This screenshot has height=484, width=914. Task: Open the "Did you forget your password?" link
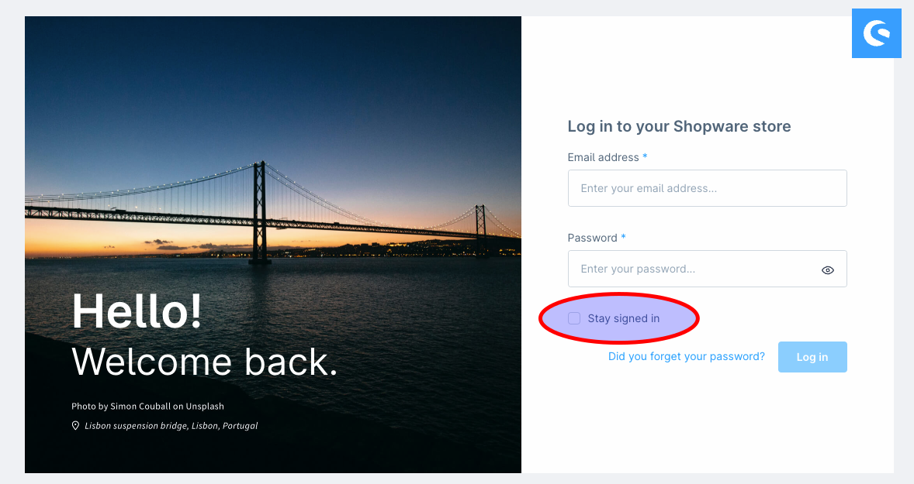pos(686,357)
